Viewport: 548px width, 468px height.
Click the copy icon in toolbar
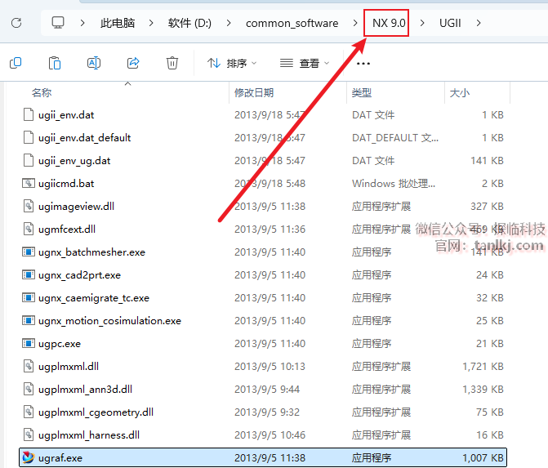pos(16,63)
